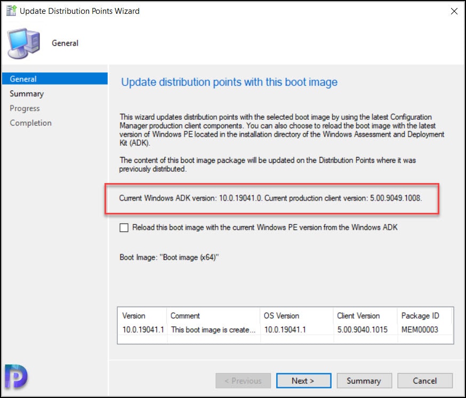Sort by the Package ID column header

coord(425,316)
